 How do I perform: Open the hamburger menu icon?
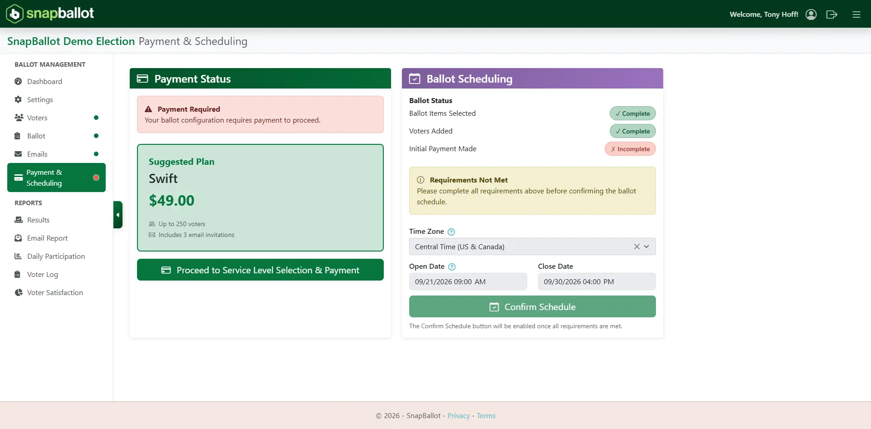pos(856,15)
